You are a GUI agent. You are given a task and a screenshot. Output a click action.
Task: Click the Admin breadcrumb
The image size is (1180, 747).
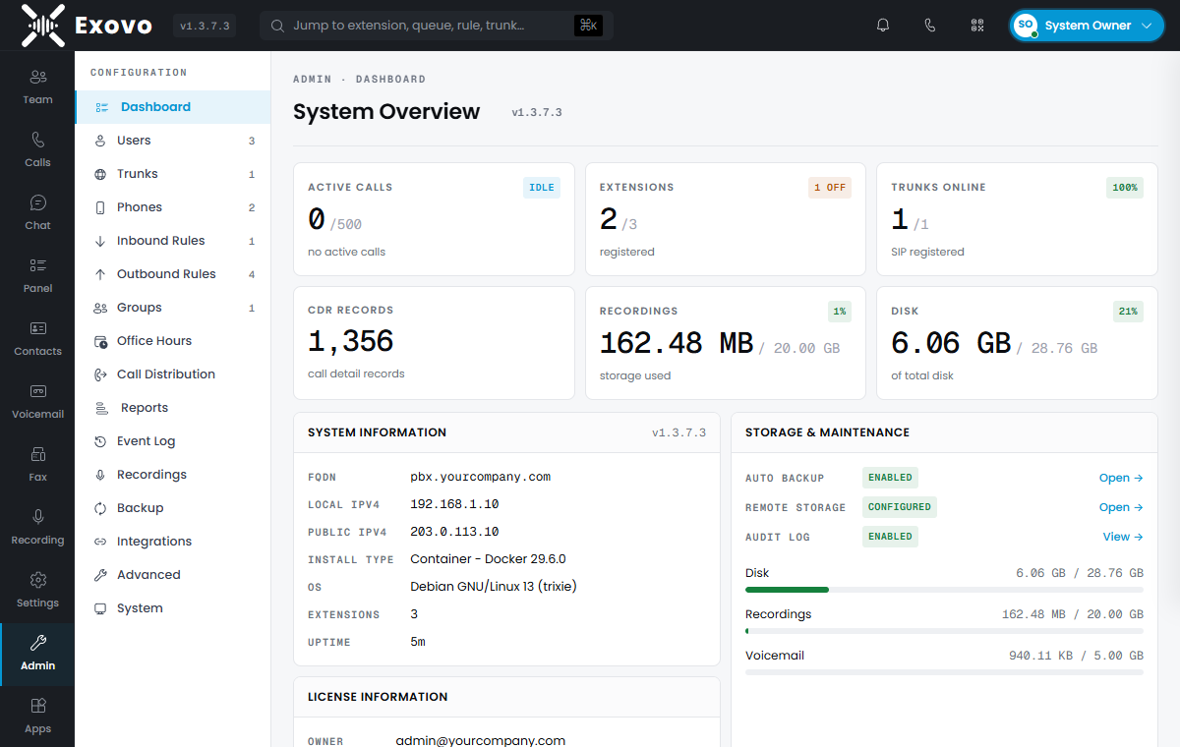click(x=313, y=79)
